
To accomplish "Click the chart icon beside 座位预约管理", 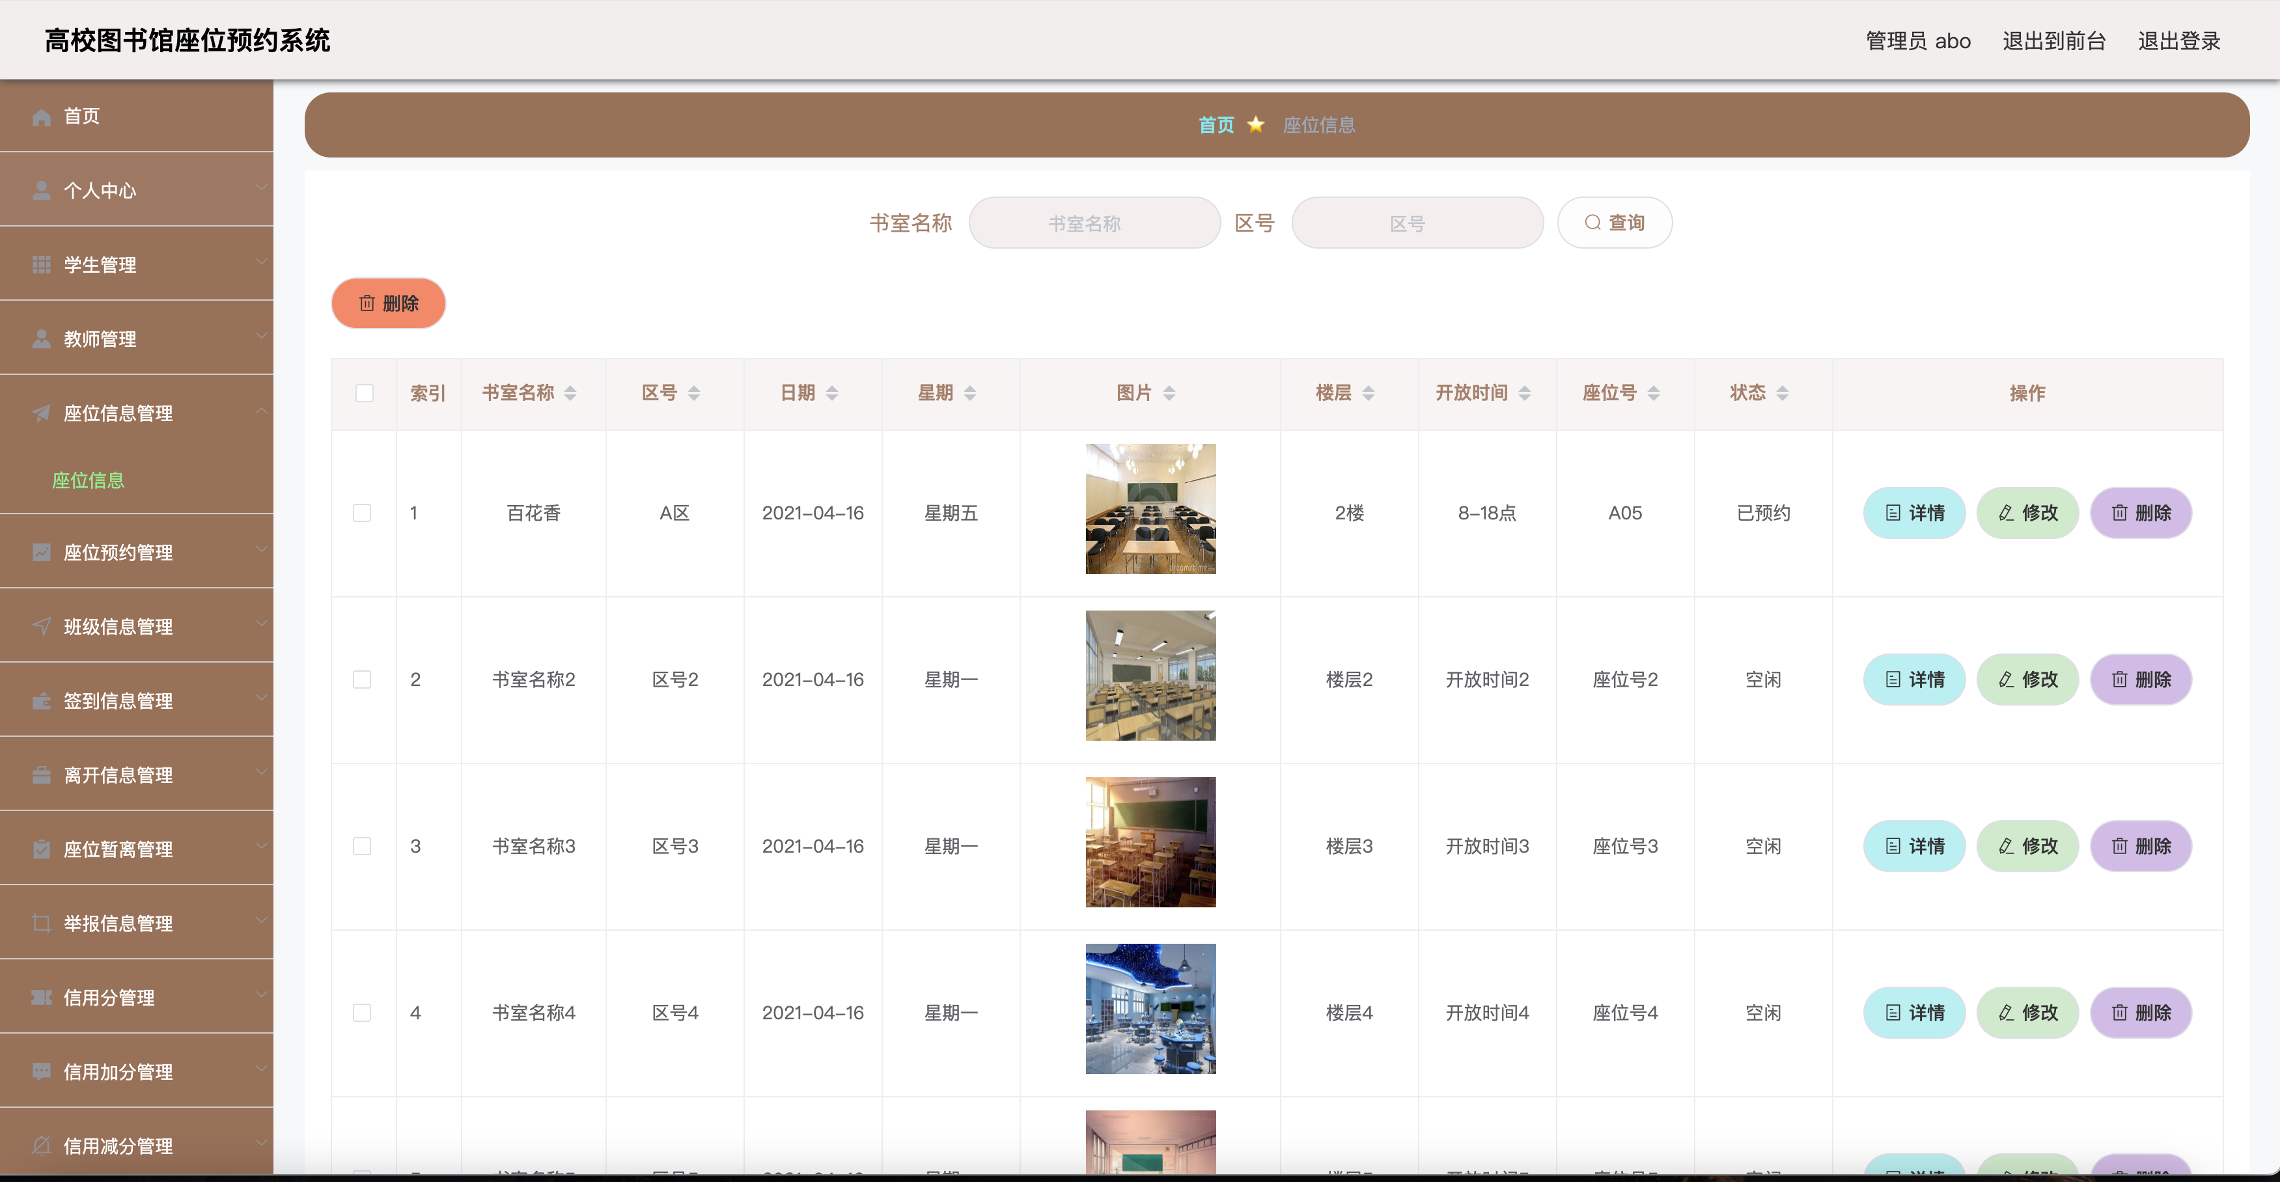I will (42, 553).
